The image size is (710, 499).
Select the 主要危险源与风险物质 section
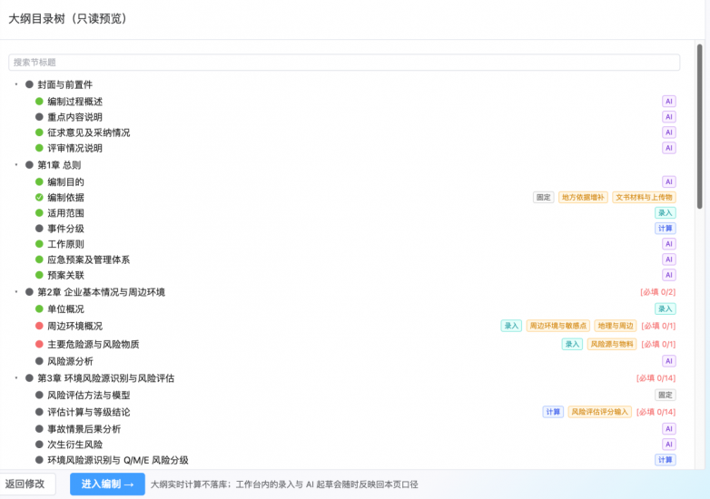point(94,344)
